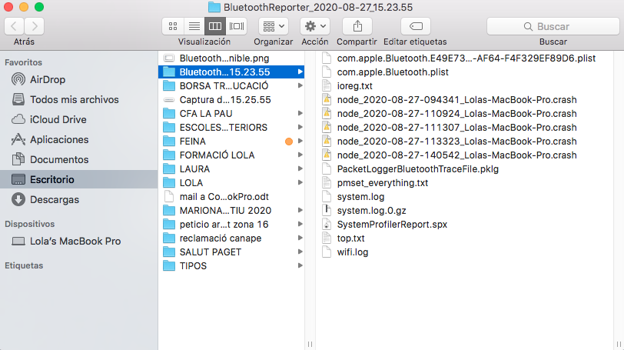The image size is (624, 350).
Task: Select Todos mis archivos in sidebar
Action: click(79, 99)
